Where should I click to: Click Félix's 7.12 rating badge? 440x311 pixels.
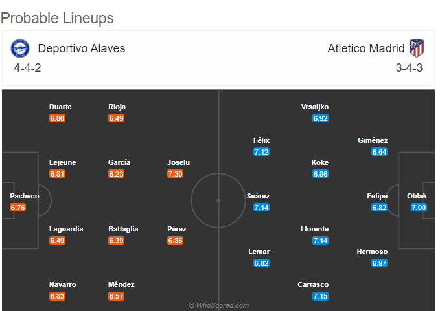tap(261, 152)
